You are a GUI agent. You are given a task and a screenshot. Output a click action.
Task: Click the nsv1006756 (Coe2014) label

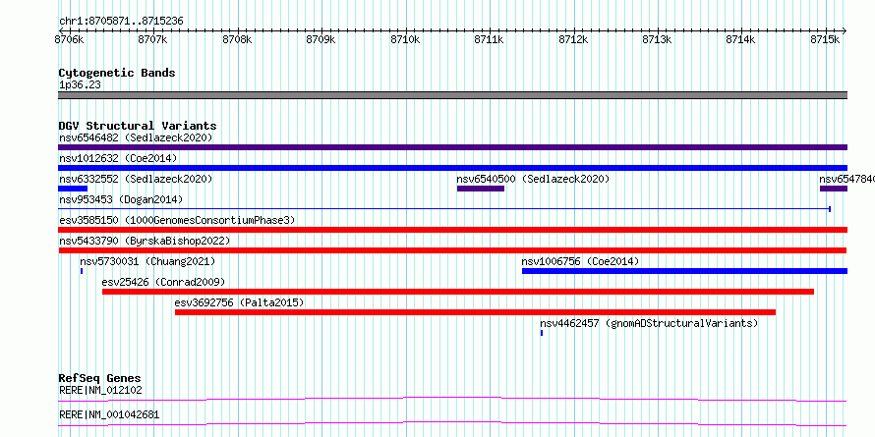coord(580,261)
